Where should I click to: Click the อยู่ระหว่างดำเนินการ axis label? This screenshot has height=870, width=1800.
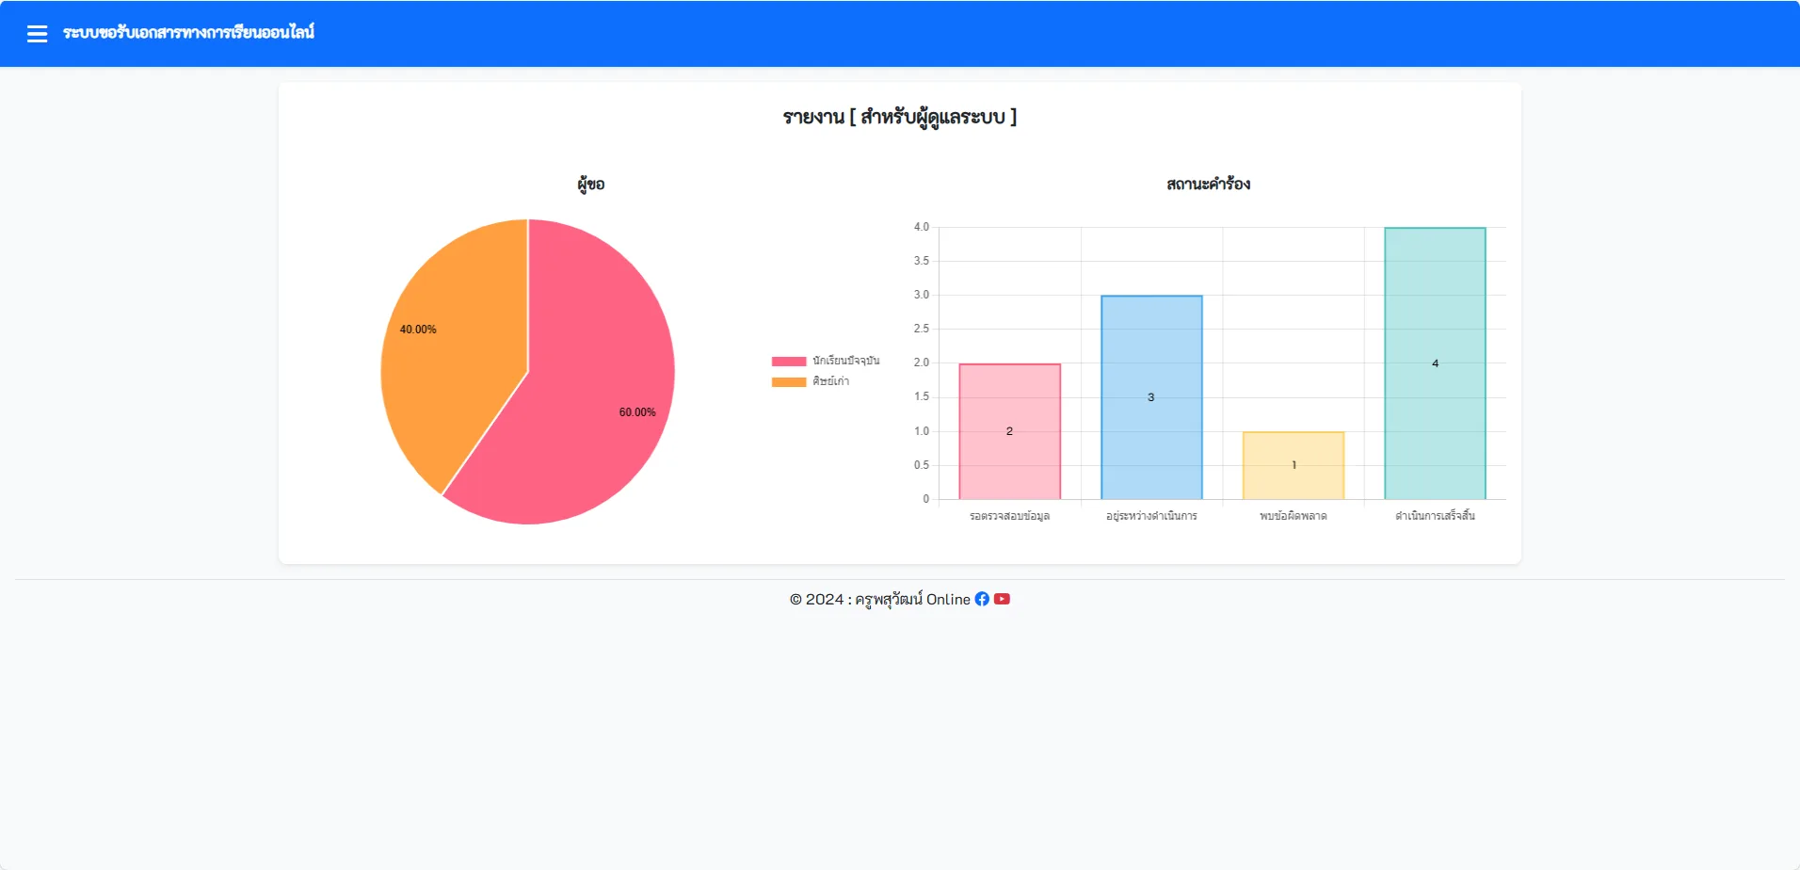(x=1151, y=516)
